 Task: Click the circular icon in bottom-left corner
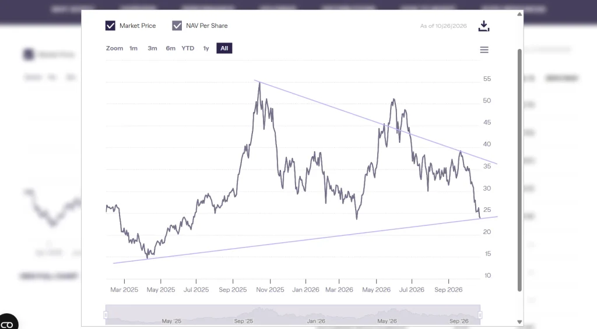(8, 322)
